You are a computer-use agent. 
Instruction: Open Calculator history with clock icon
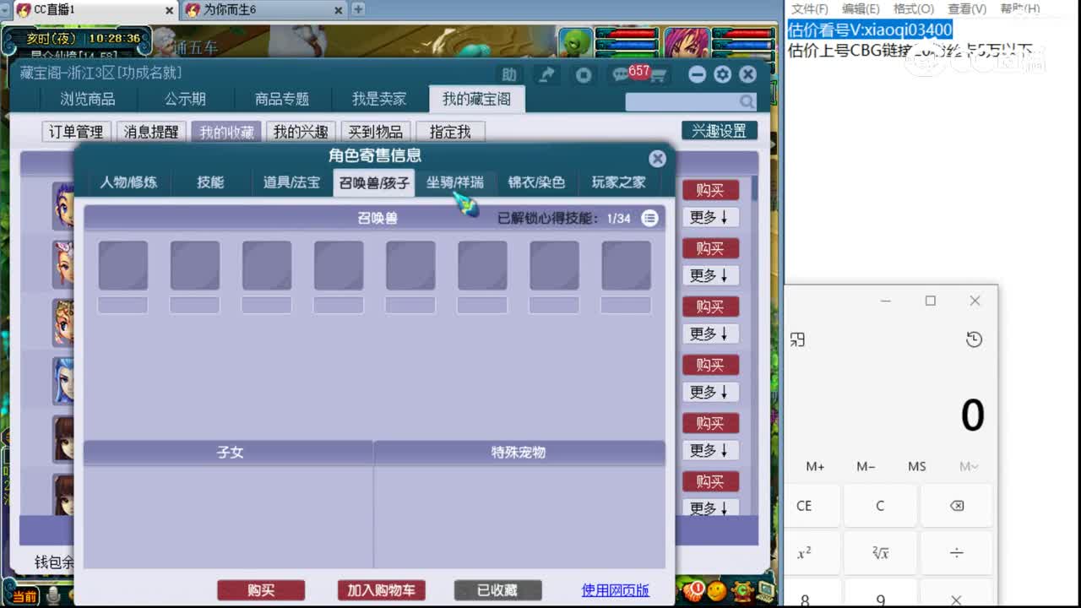pos(974,339)
